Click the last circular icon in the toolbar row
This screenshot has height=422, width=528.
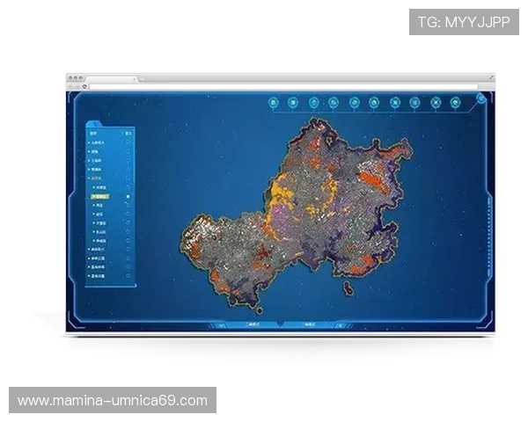pos(456,104)
